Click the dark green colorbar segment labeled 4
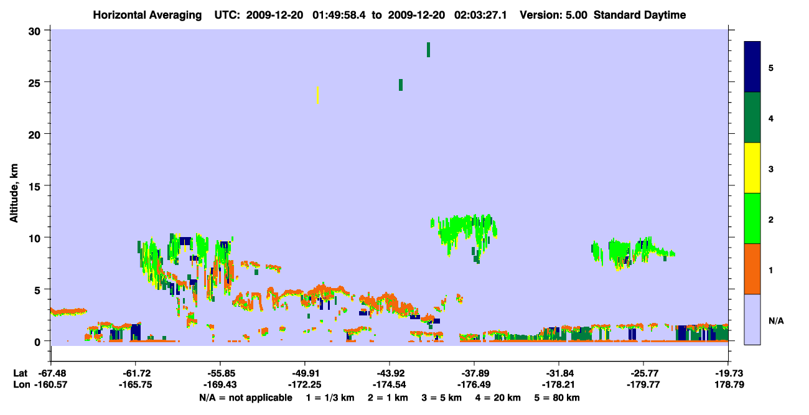The width and height of the screenshot is (809, 415). [752, 118]
